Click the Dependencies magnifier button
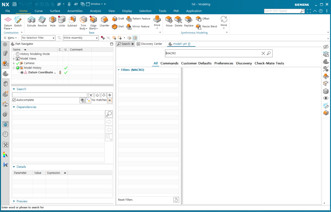This screenshot has width=331, height=212. point(109,114)
